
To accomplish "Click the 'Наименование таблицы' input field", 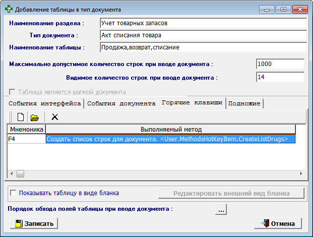I will click(203, 47).
